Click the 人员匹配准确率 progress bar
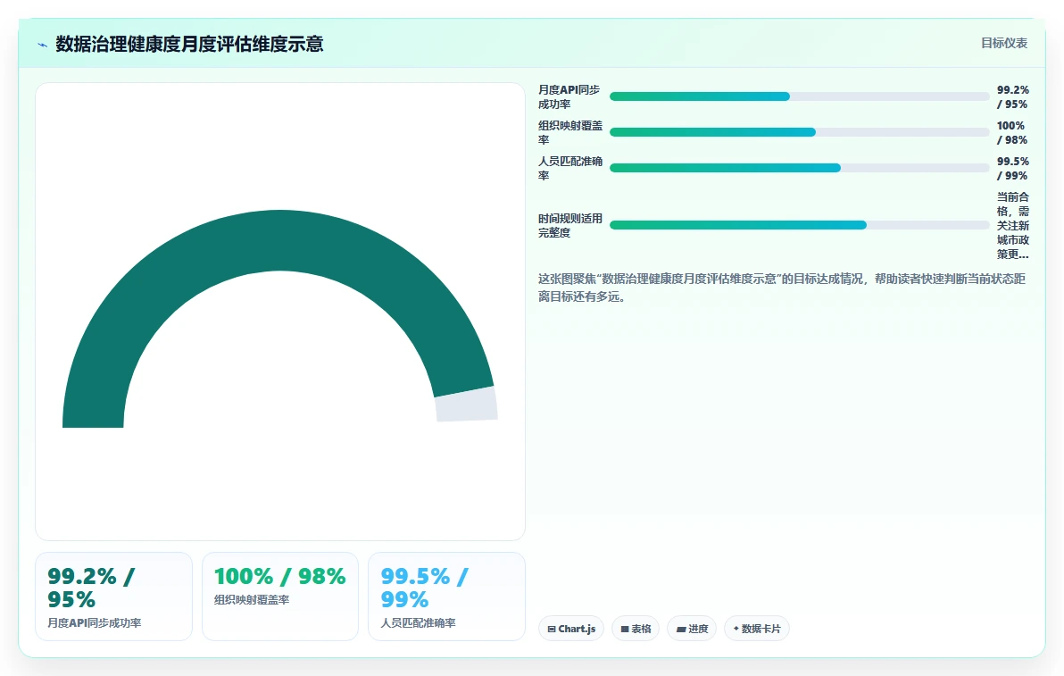The height and width of the screenshot is (676, 1064). (800, 168)
